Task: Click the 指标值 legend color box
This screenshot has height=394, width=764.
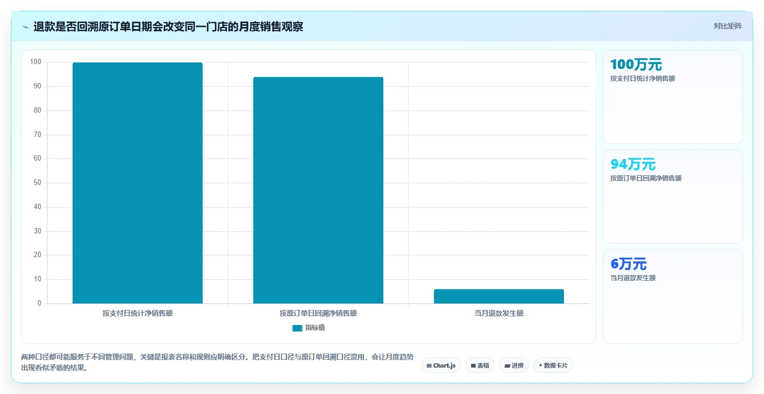Action: (297, 328)
